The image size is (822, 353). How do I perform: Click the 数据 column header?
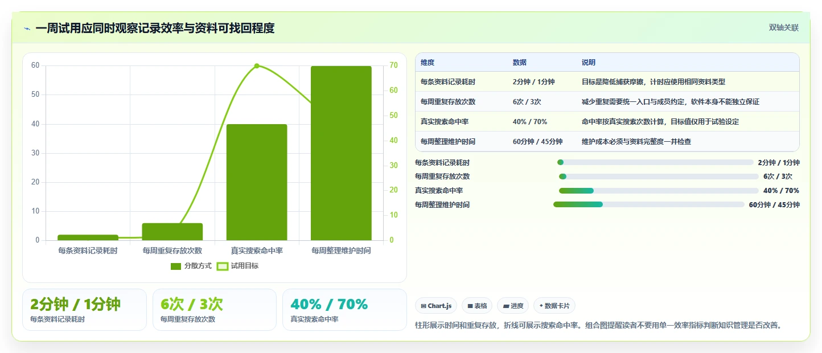pos(520,63)
